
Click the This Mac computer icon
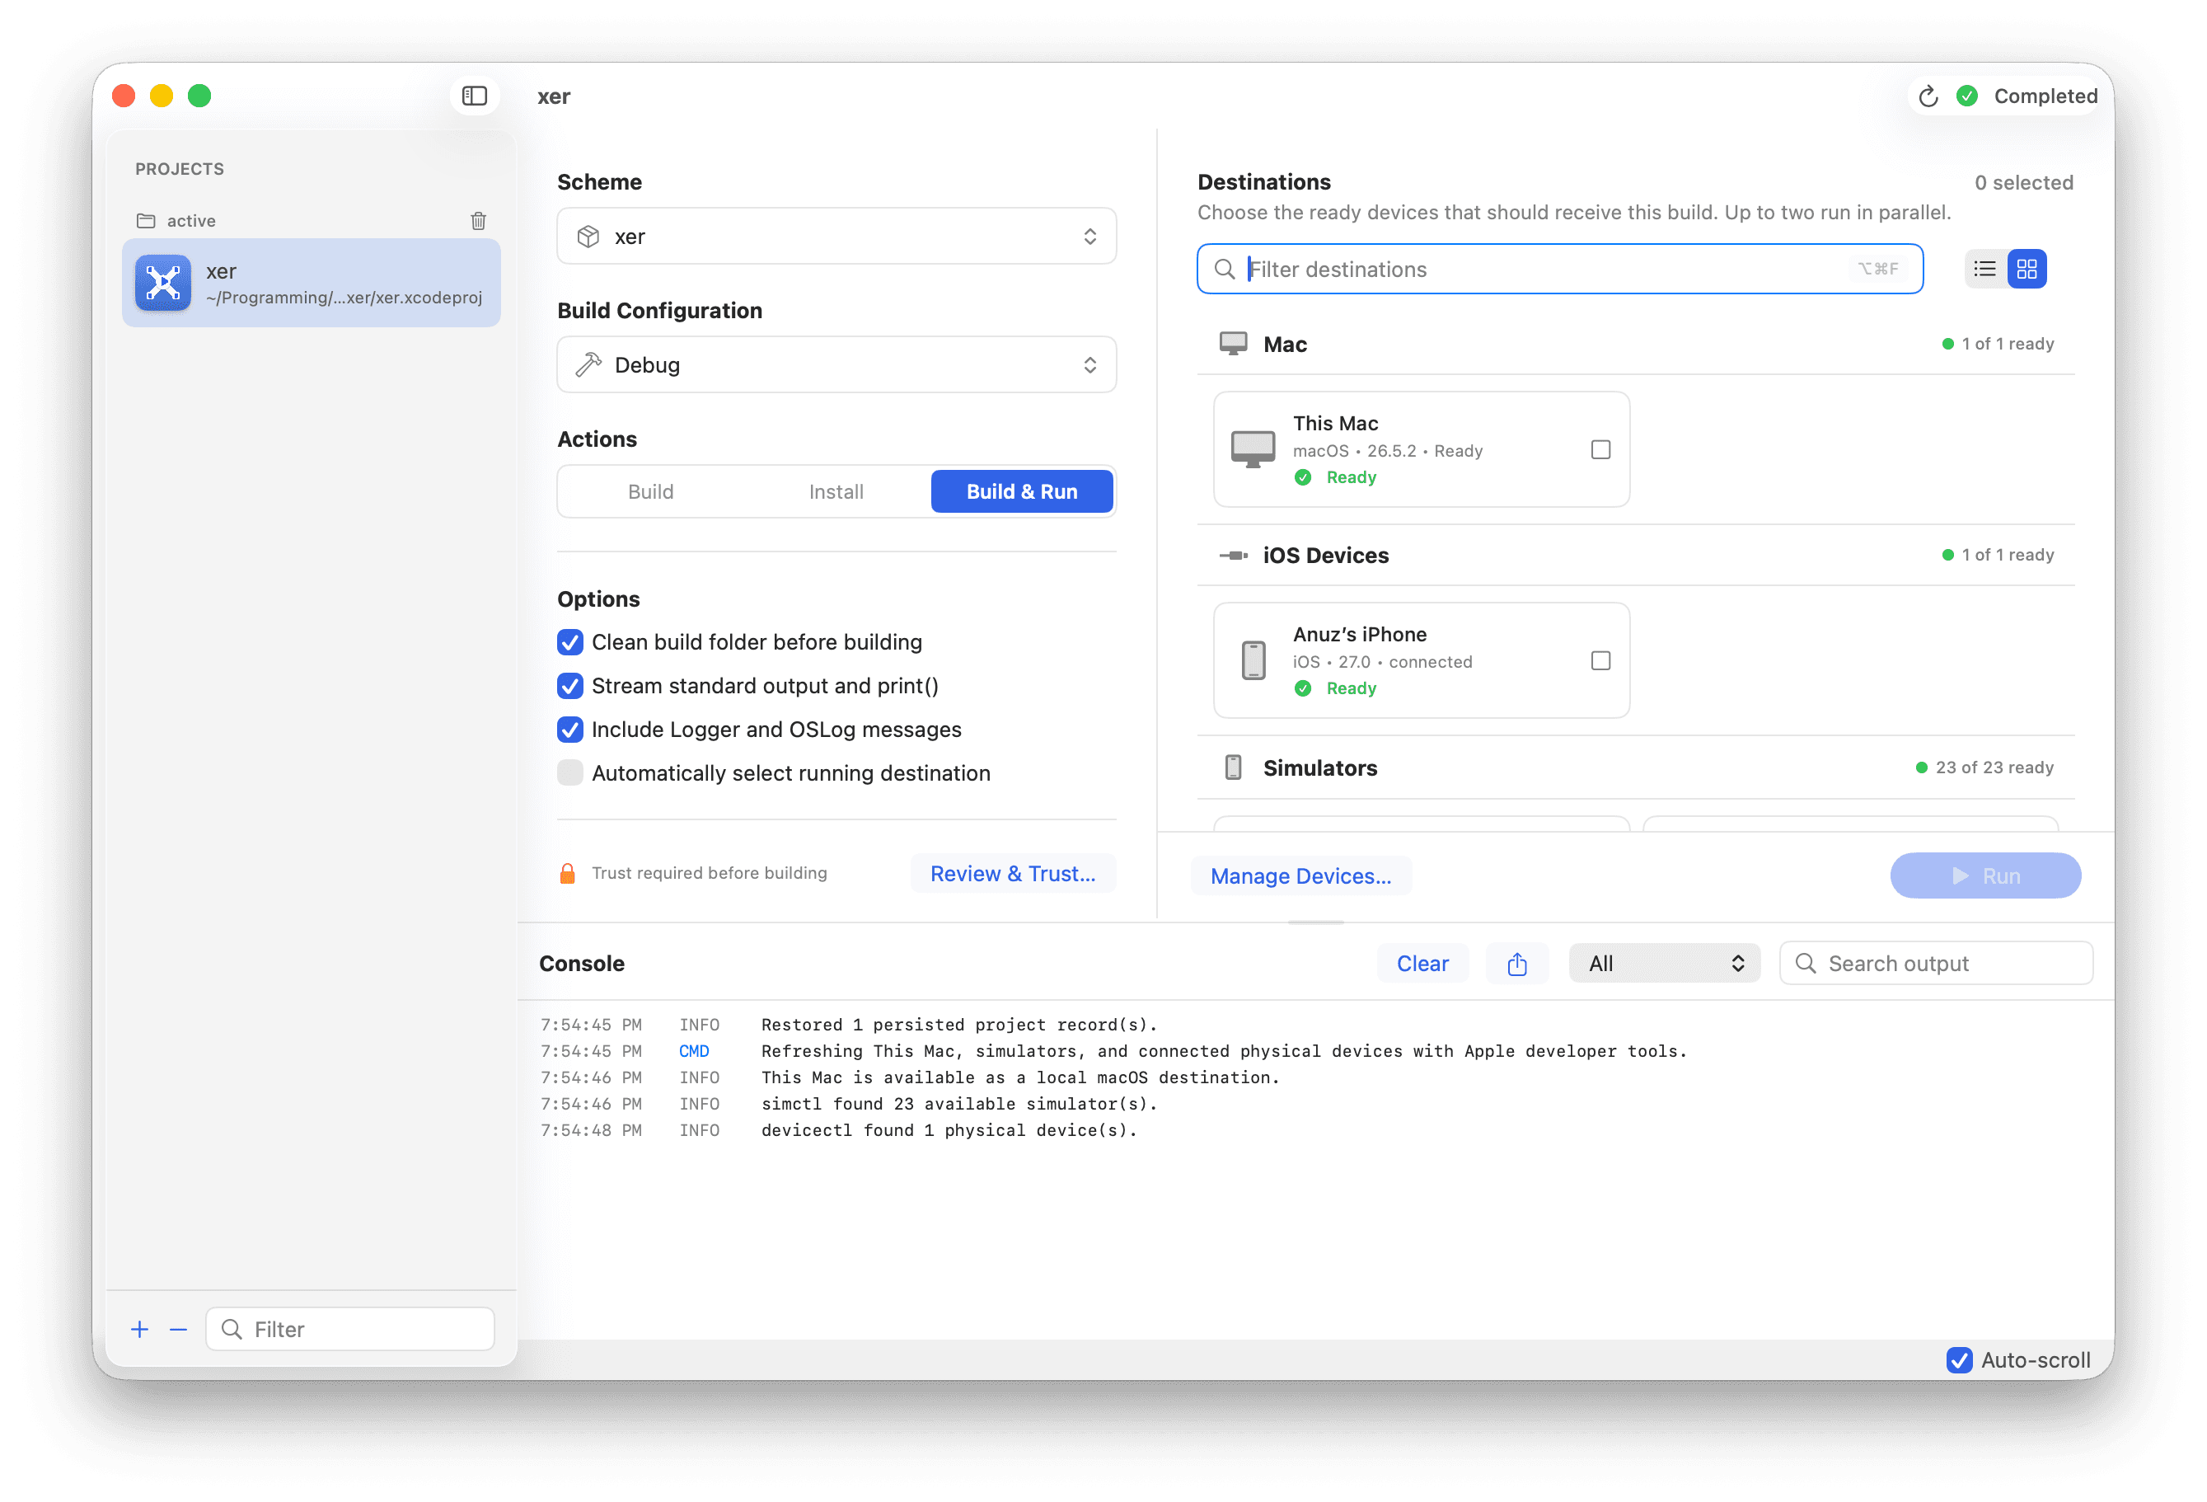[1253, 449]
